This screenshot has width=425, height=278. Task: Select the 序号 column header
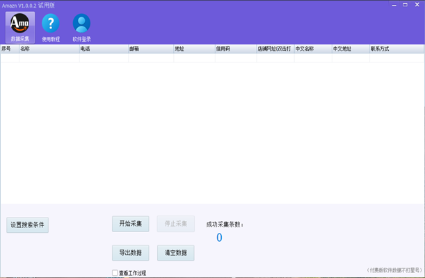pos(9,49)
